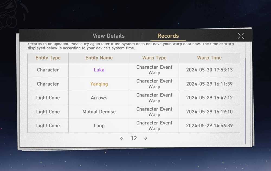Click the Warp Type column header
The image size is (271, 171).
[154, 58]
